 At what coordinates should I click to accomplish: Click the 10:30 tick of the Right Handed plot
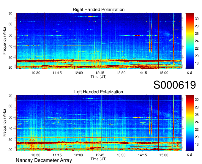36,73
